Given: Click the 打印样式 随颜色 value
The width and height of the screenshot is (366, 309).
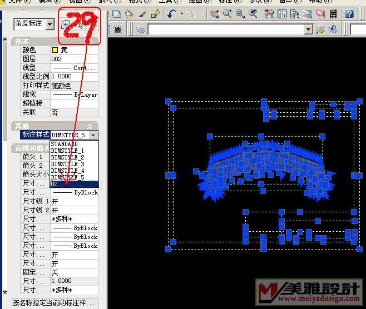Looking at the screenshot, I should pos(74,86).
